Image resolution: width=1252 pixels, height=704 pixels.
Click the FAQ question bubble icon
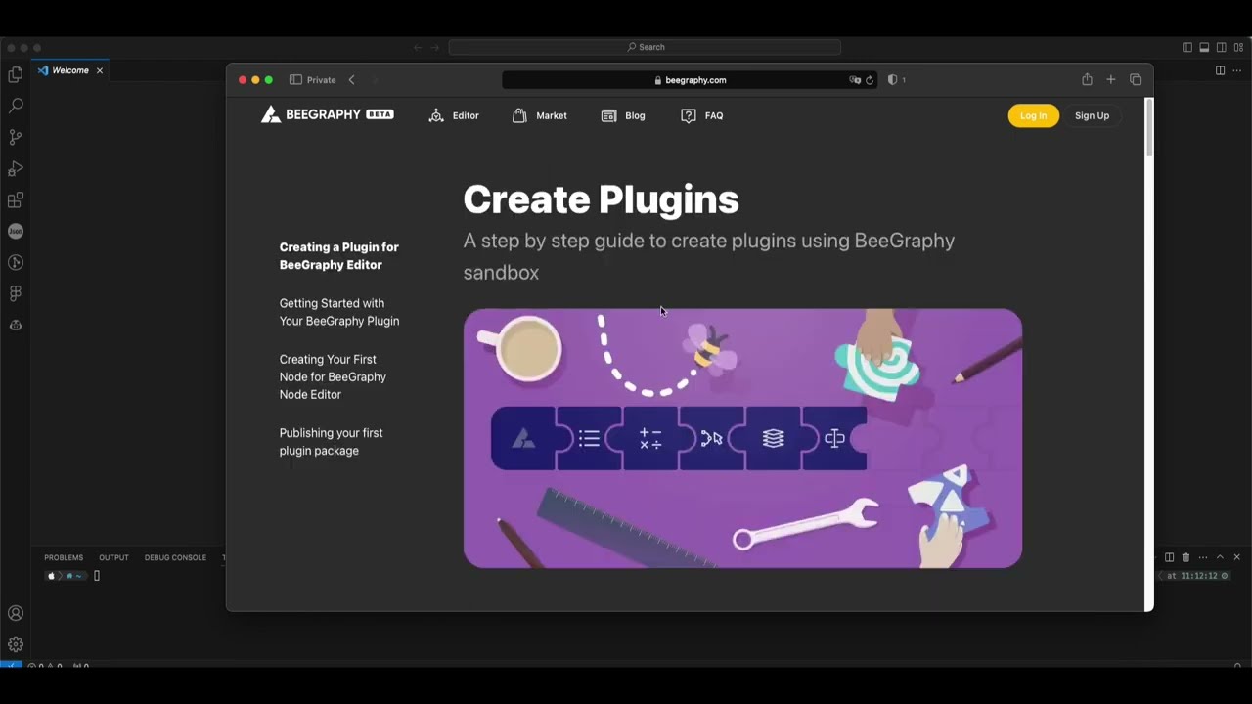[689, 115]
